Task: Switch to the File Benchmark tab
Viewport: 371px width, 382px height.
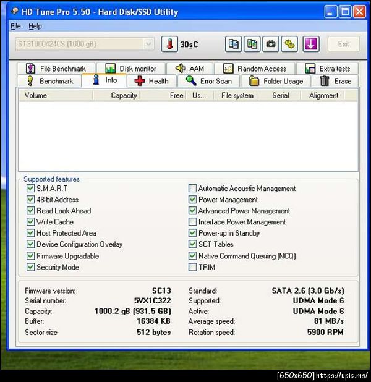Action: (x=56, y=69)
